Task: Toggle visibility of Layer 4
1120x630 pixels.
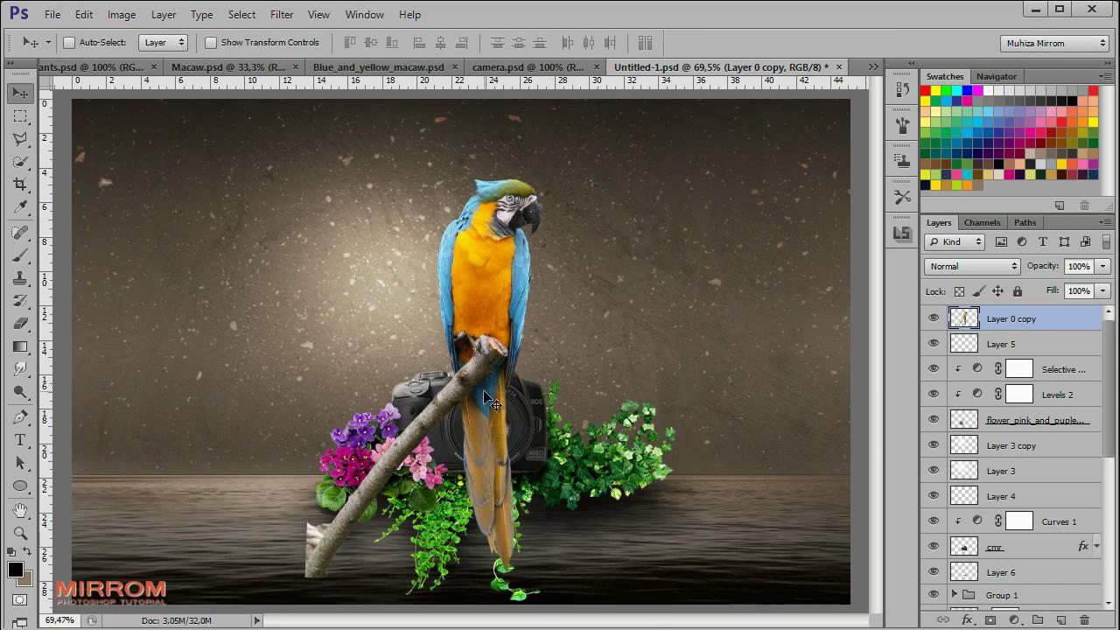Action: click(x=934, y=496)
